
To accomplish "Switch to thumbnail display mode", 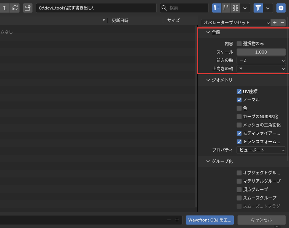I will [235, 8].
